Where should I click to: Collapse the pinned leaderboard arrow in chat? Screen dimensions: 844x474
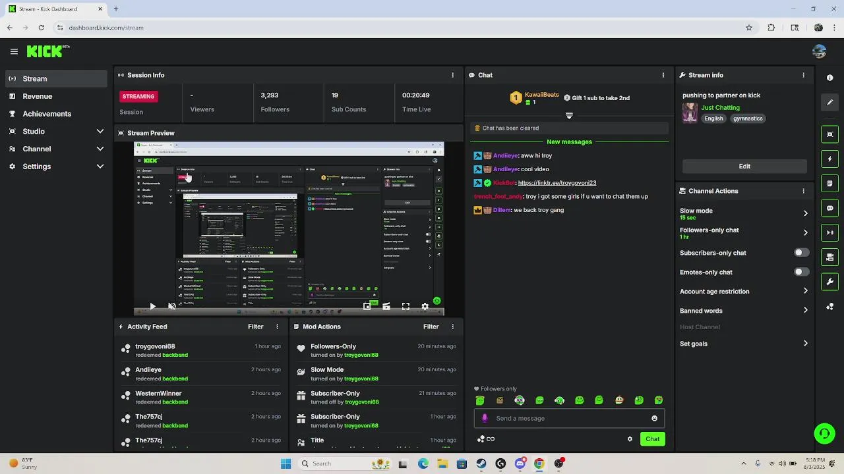coord(569,115)
